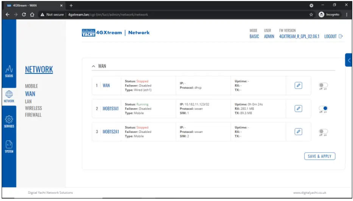Click the BASIC mode link
353x201 pixels.
(x=254, y=36)
